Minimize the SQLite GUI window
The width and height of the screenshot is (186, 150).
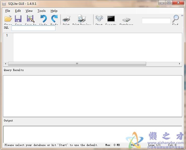click(162, 3)
